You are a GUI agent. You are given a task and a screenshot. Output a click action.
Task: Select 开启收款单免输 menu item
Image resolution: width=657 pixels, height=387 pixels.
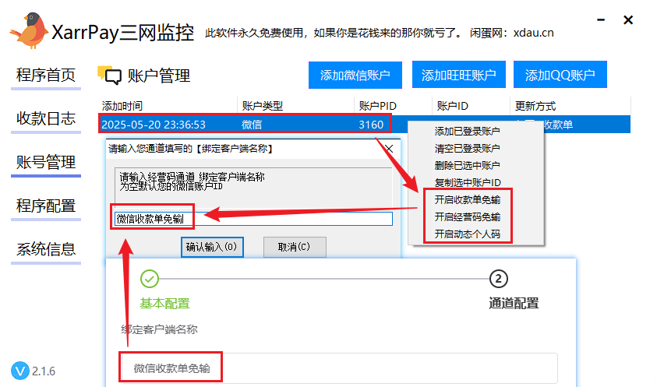click(468, 200)
